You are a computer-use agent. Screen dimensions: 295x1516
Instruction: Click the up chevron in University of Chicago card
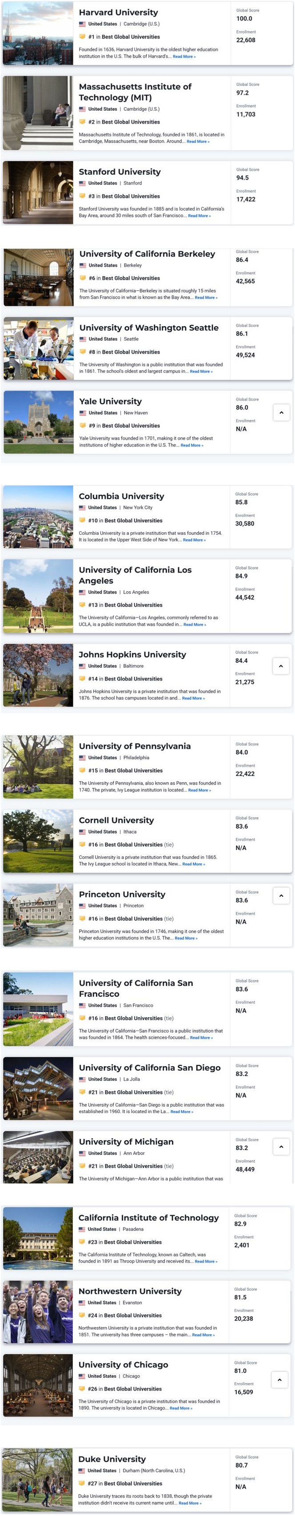pyautogui.click(x=279, y=1380)
